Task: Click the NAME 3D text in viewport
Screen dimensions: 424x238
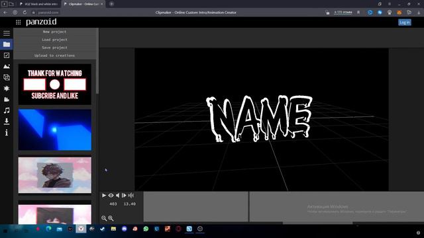Action: coord(259,118)
